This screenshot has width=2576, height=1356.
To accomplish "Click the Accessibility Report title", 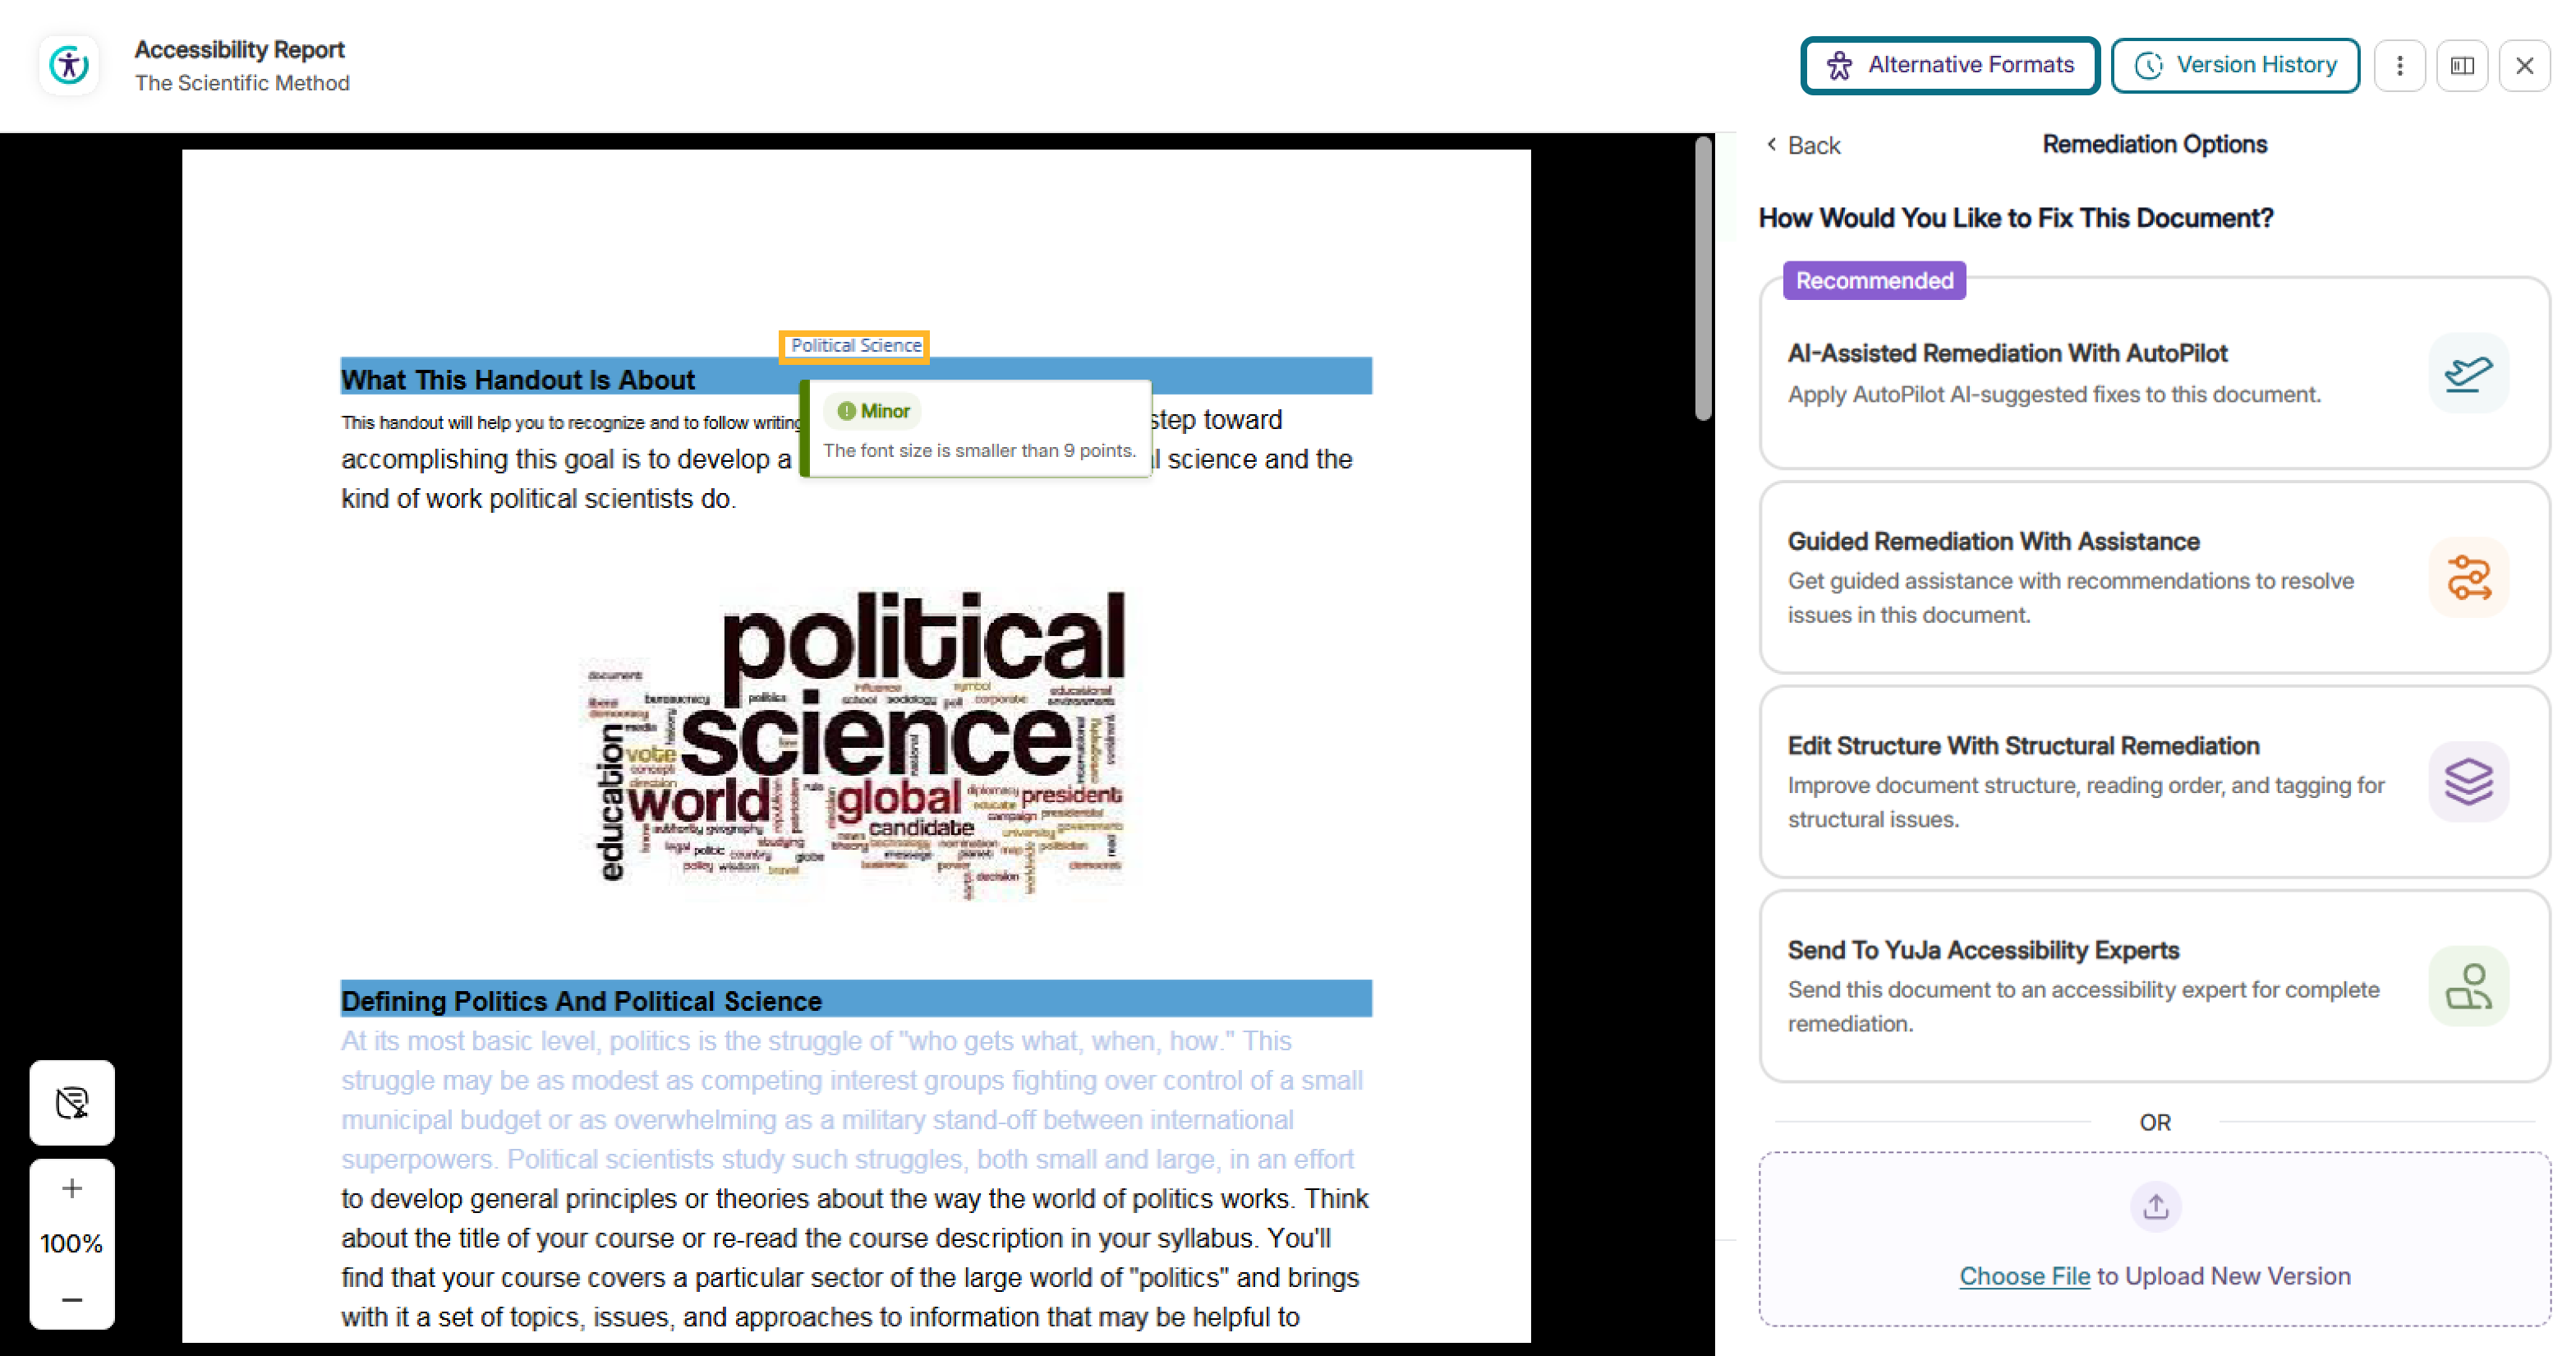I will tap(239, 49).
